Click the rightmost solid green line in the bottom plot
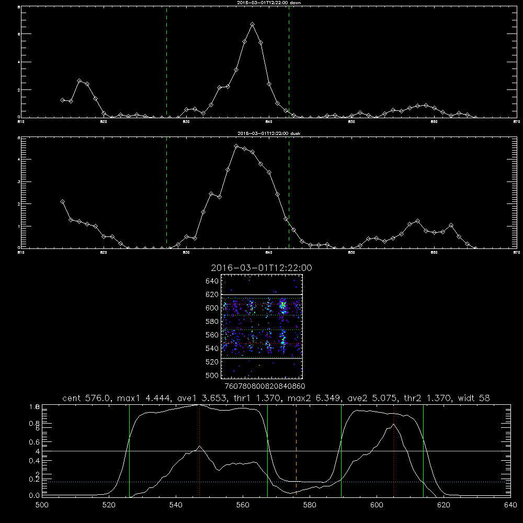Viewport: 523px width, 523px height. 423,451
